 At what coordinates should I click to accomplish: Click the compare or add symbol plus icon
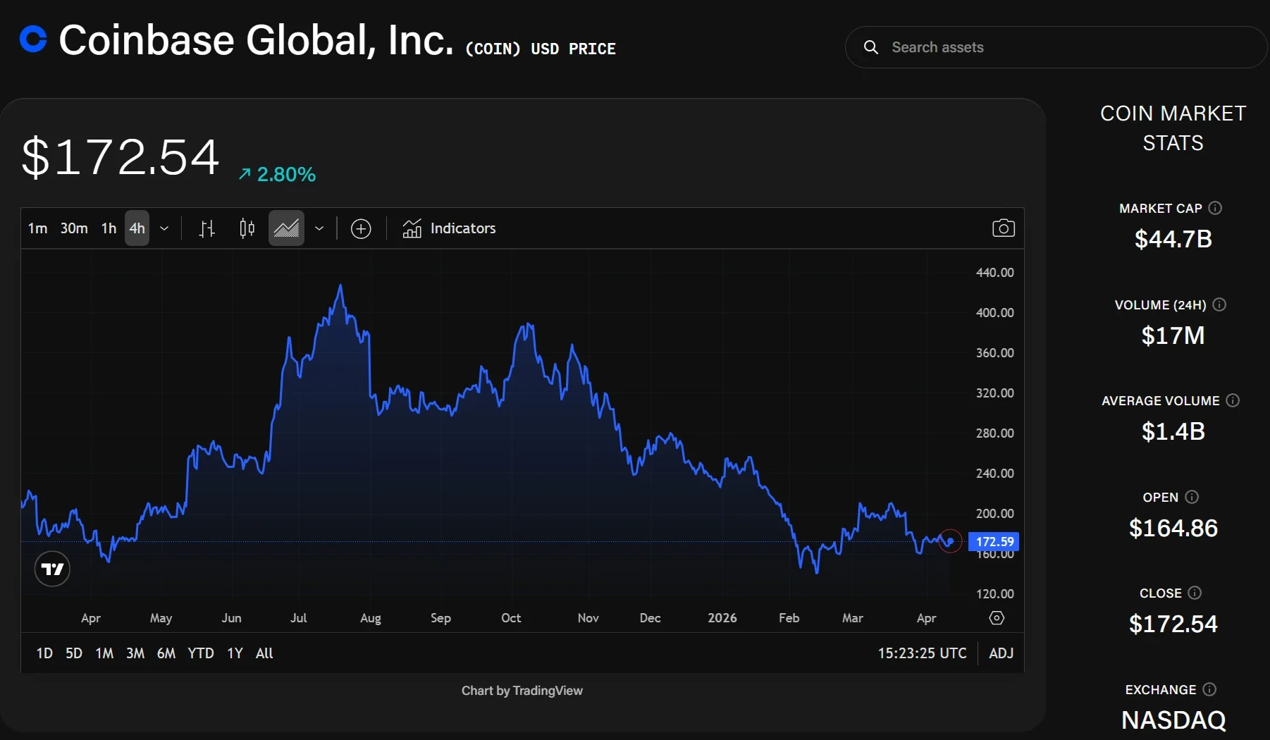click(361, 228)
